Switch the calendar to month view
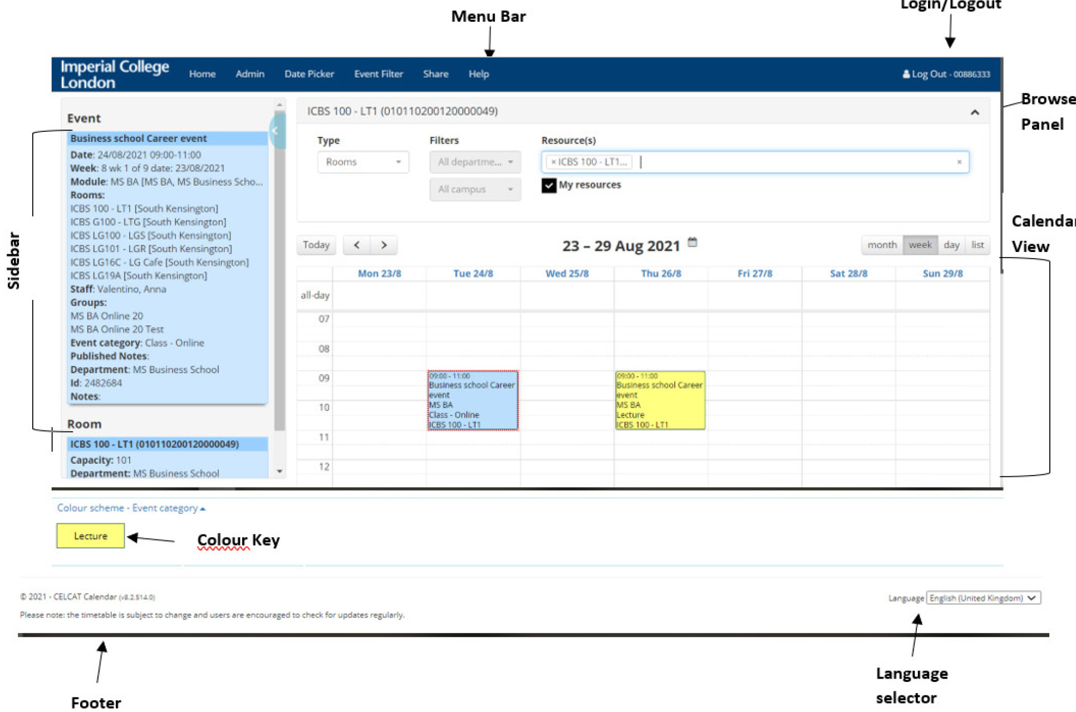 pos(881,245)
